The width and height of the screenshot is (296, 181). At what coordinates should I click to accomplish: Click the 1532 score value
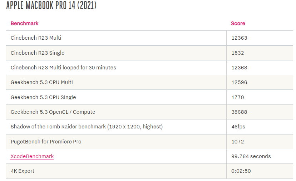click(x=237, y=53)
